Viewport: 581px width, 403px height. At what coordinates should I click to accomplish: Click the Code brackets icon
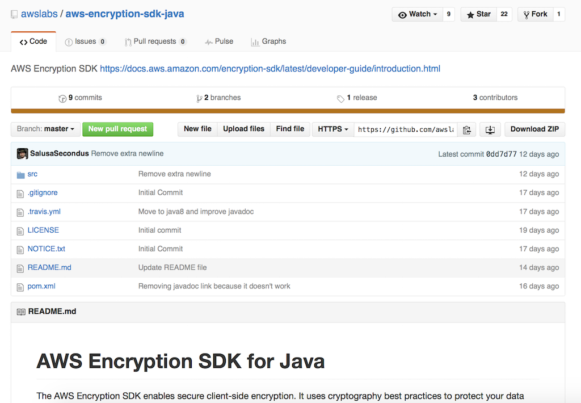click(x=24, y=42)
